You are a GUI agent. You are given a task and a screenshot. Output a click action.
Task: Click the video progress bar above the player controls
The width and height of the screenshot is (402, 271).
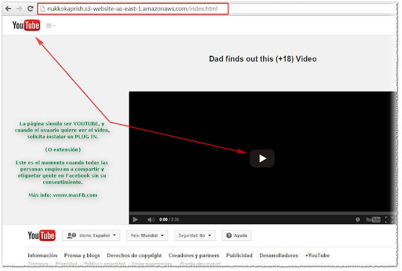tap(261, 213)
